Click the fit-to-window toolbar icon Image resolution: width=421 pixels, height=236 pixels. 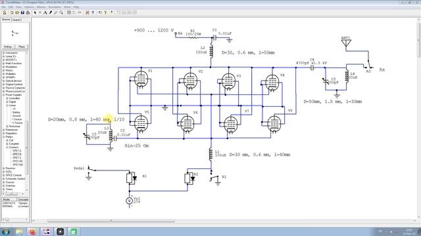pos(69,12)
